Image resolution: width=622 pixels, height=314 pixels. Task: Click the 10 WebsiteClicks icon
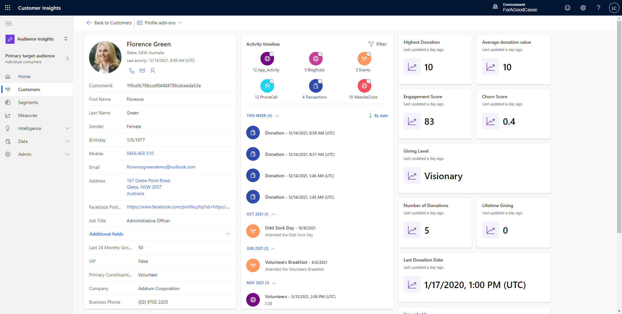point(364,86)
